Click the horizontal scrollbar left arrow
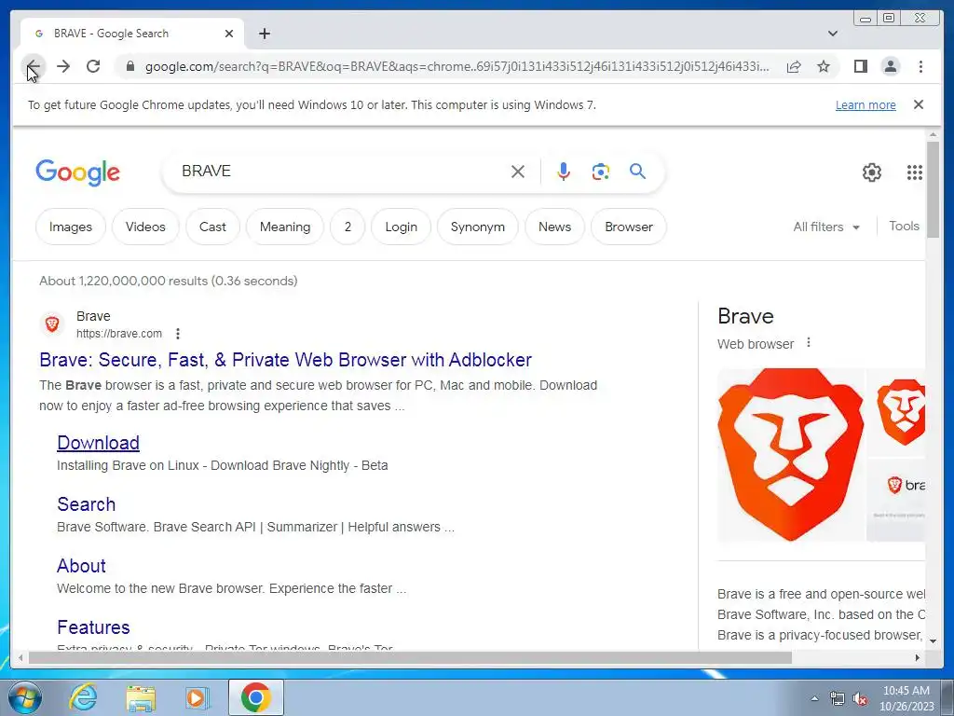The image size is (954, 716). click(20, 657)
